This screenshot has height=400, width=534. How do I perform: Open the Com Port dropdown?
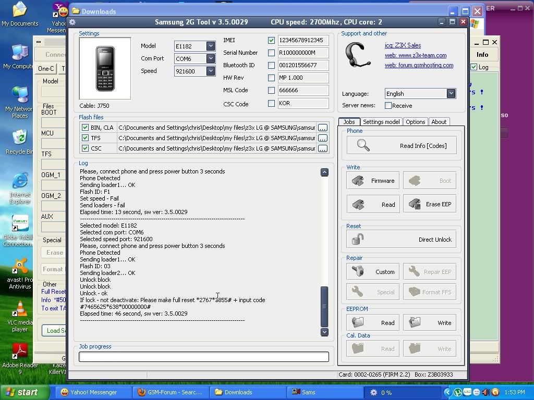tap(211, 58)
